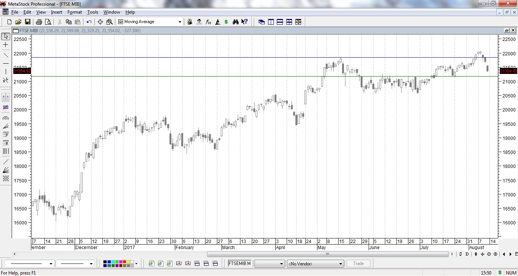The height and width of the screenshot is (276, 518).
Task: Click the Trade button
Action: [x=358, y=263]
